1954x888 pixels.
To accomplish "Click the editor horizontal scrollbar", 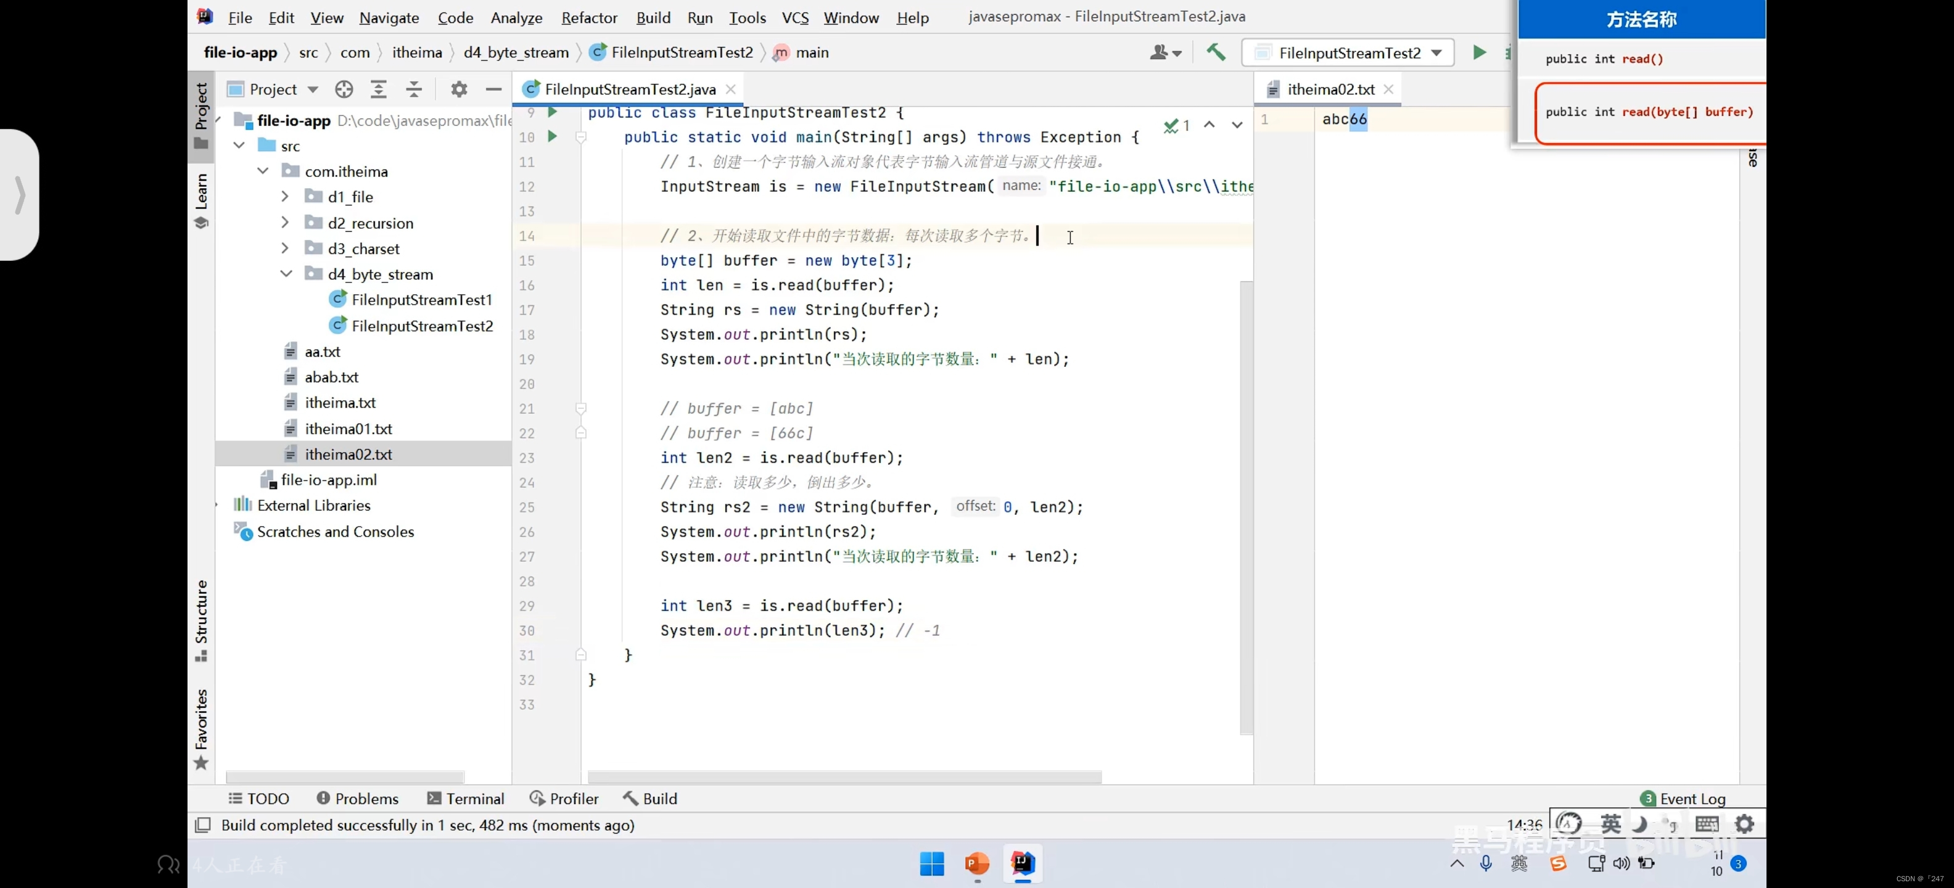I will (x=844, y=777).
